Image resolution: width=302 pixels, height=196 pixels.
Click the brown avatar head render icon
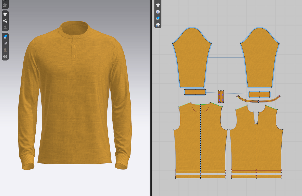coord(5,50)
